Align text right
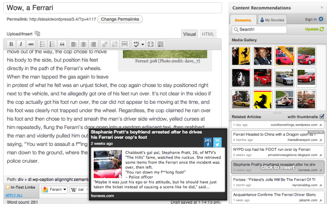This screenshot has height=204, width=327. (93, 44)
